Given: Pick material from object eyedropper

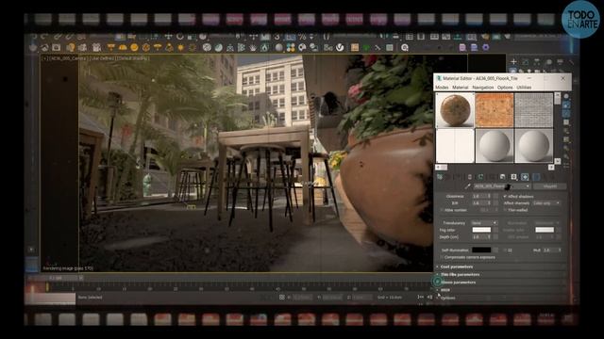Looking at the screenshot, I should click(x=468, y=186).
